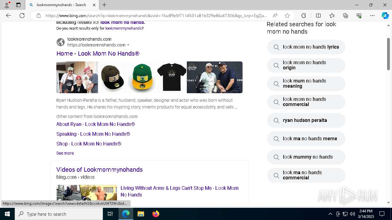Launch Copilot sidebar icon
392x220 pixels.
pyautogui.click(x=385, y=16)
